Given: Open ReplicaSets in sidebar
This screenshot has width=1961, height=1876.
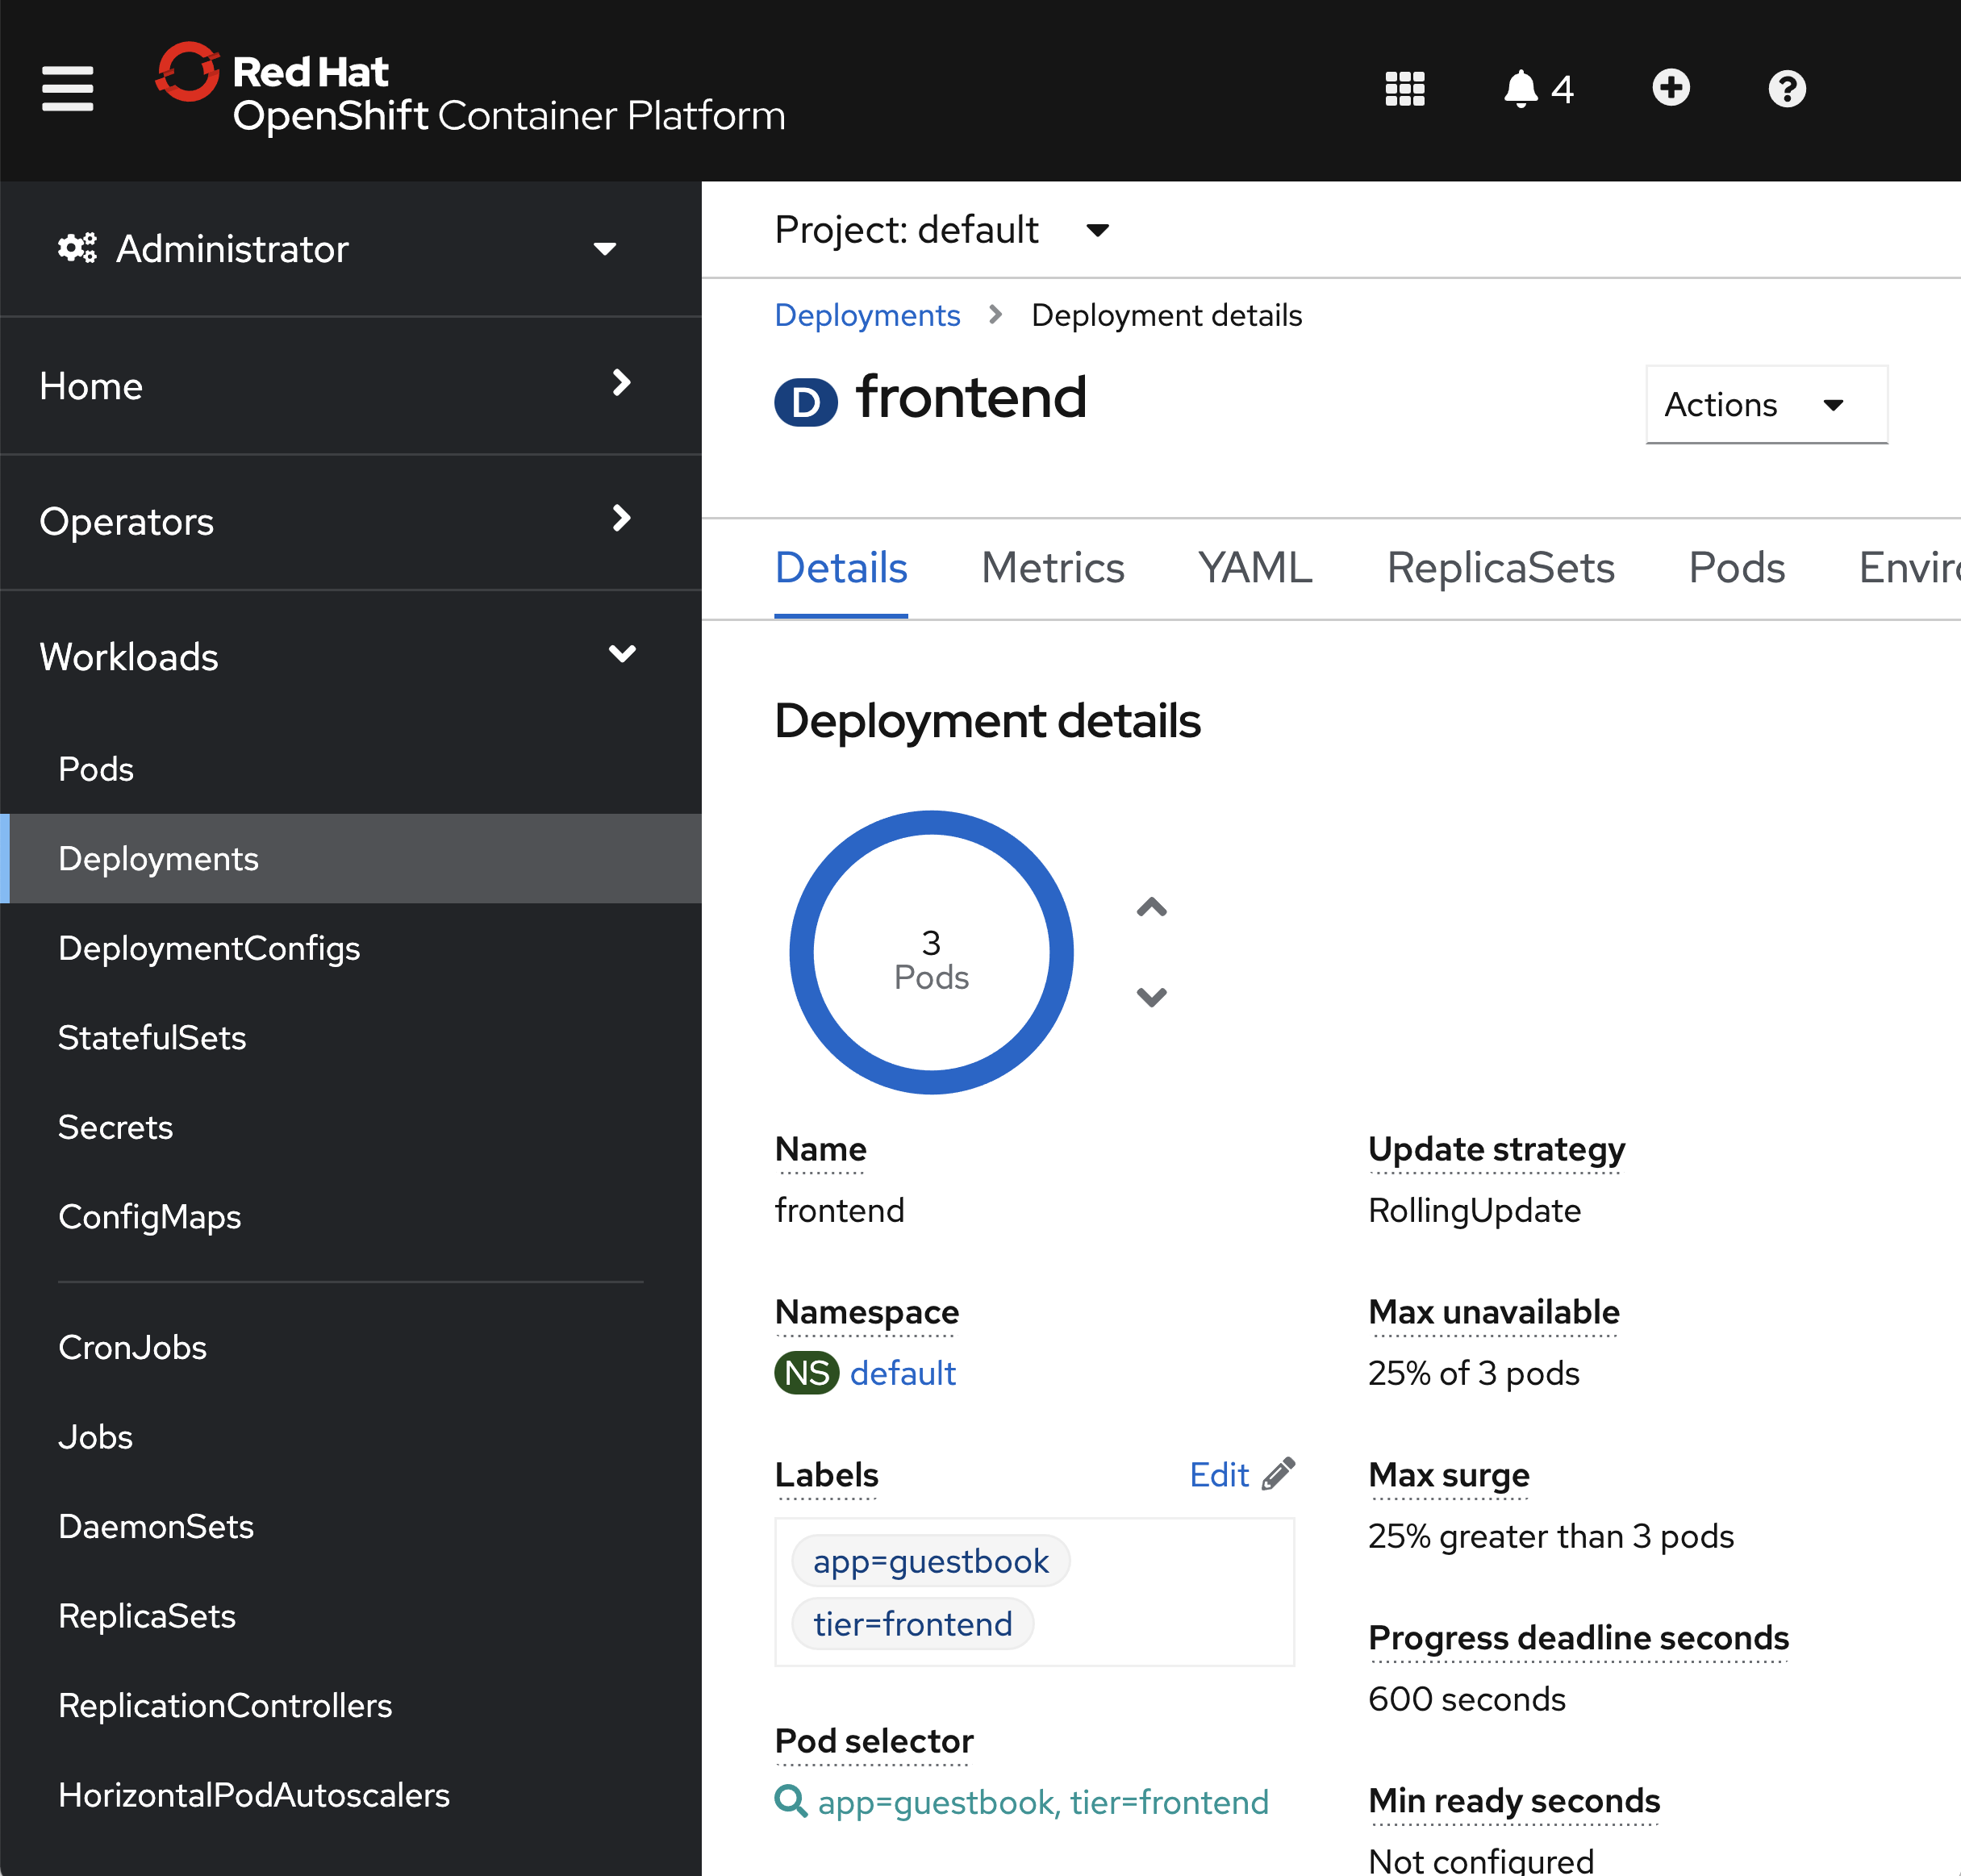Looking at the screenshot, I should [350, 1616].
